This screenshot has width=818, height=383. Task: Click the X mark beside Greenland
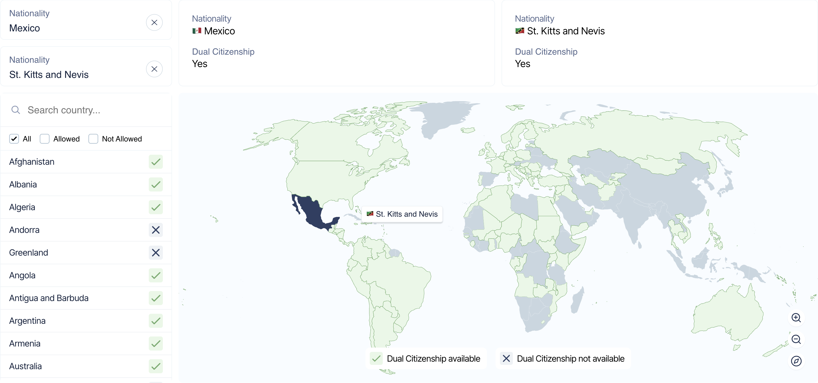coord(156,252)
